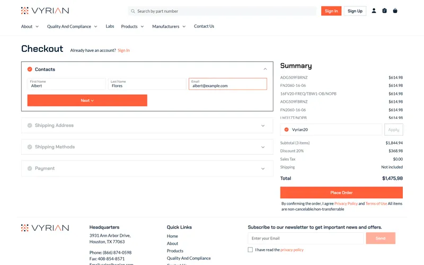Click the Shipping Address step check icon
Viewport: 424px width, 265px height.
30,126
